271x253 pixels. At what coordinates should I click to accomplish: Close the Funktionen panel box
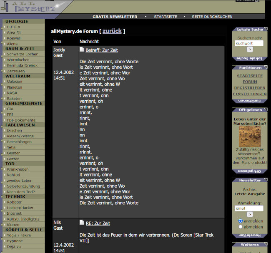(266, 67)
